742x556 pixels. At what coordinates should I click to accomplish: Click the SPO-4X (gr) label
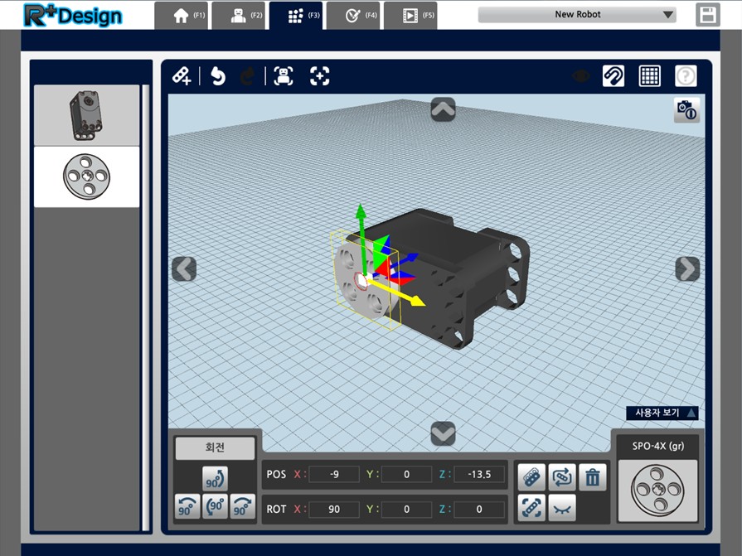[657, 446]
